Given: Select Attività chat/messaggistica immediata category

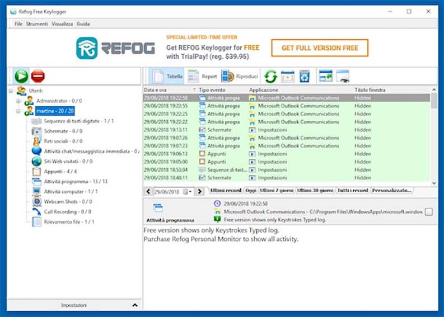Looking at the screenshot, I should click(x=91, y=152).
